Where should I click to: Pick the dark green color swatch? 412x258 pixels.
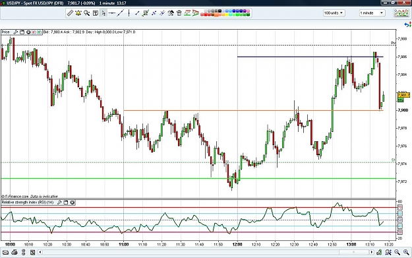coord(248,15)
